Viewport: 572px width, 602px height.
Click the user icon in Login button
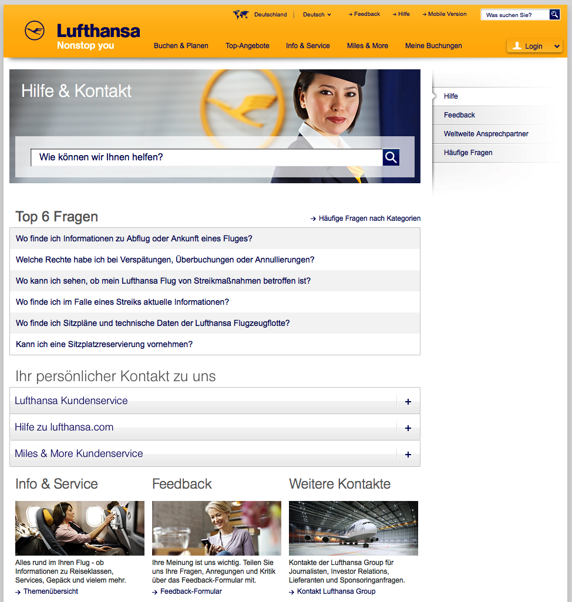click(517, 46)
